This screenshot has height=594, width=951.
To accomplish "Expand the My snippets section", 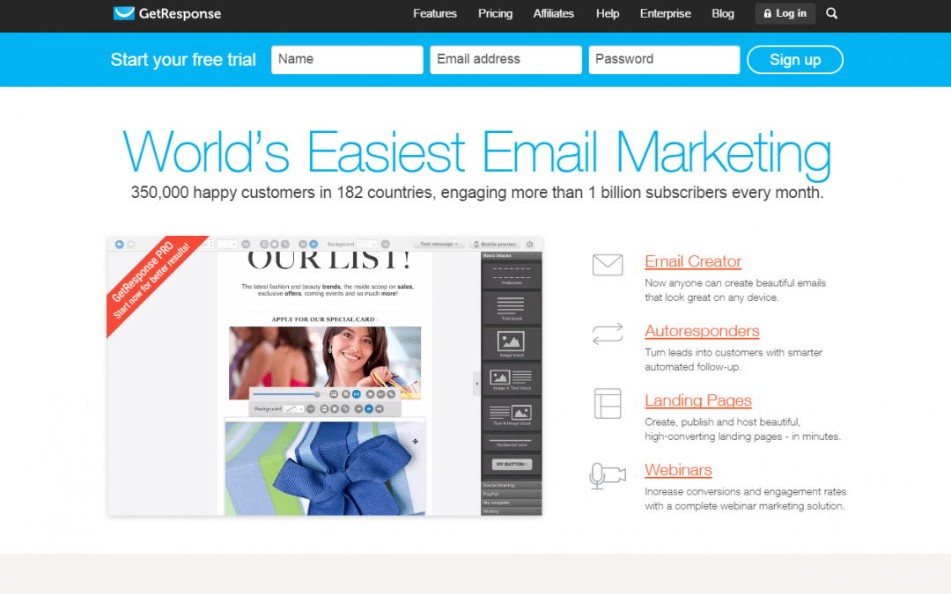I will point(512,502).
